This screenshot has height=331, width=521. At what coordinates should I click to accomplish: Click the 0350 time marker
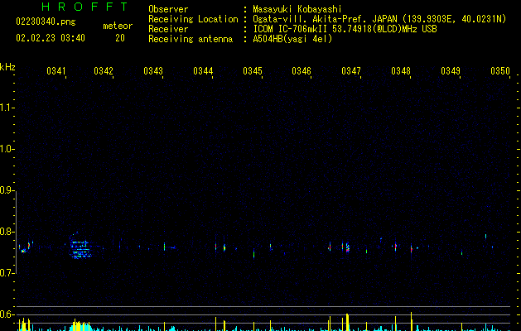click(500, 71)
